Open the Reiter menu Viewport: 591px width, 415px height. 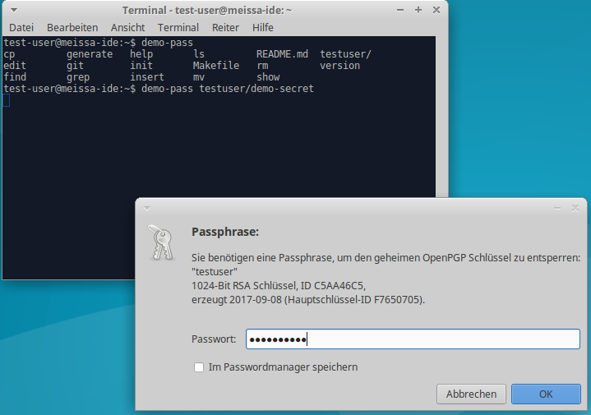pos(225,27)
